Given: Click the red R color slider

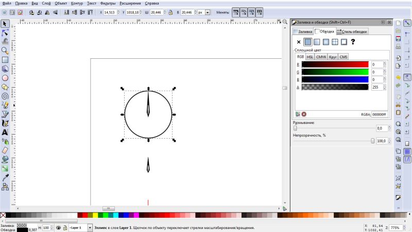Looking at the screenshot, I should [335, 64].
